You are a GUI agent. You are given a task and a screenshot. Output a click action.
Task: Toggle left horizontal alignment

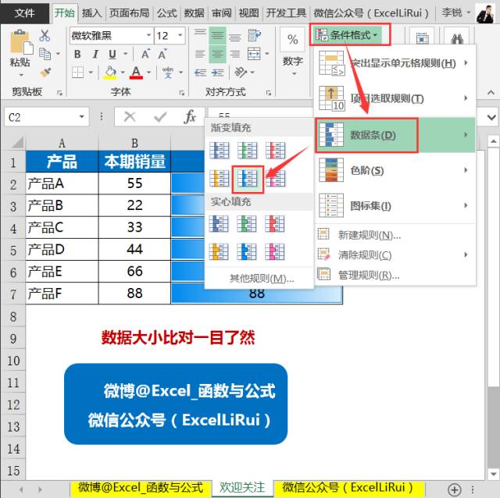200,54
